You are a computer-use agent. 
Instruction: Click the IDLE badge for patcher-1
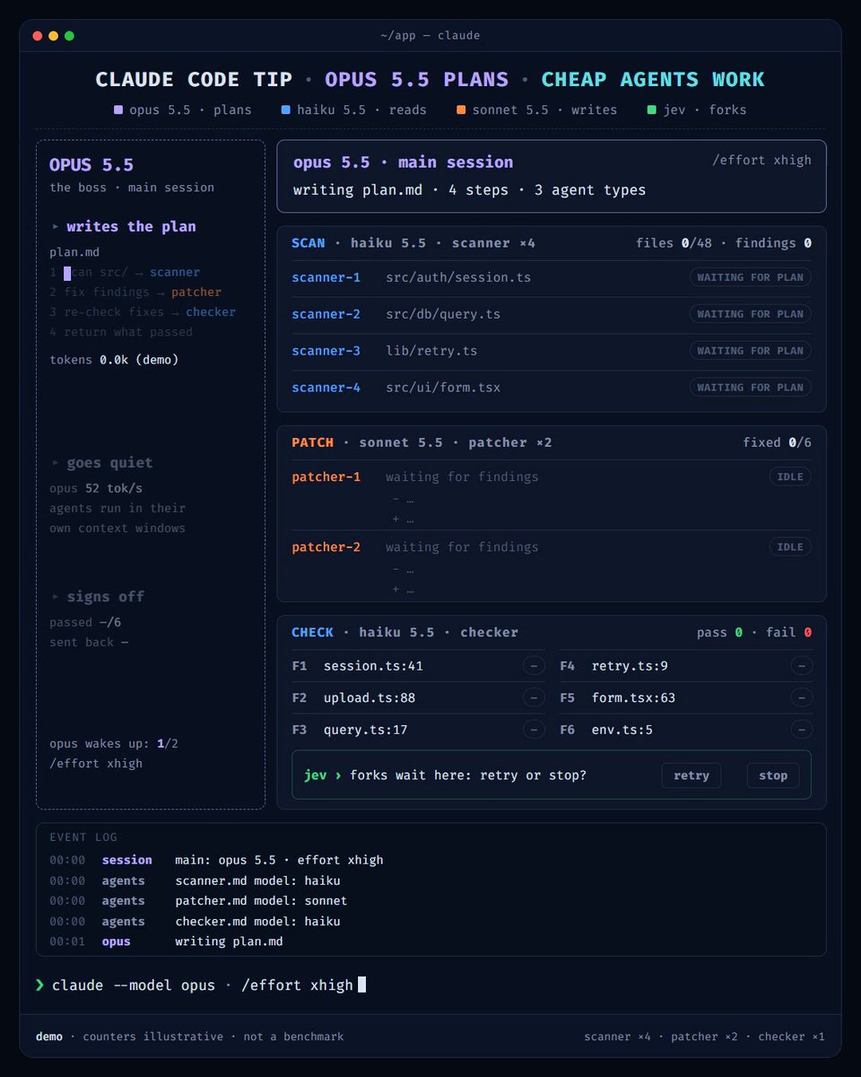[790, 477]
